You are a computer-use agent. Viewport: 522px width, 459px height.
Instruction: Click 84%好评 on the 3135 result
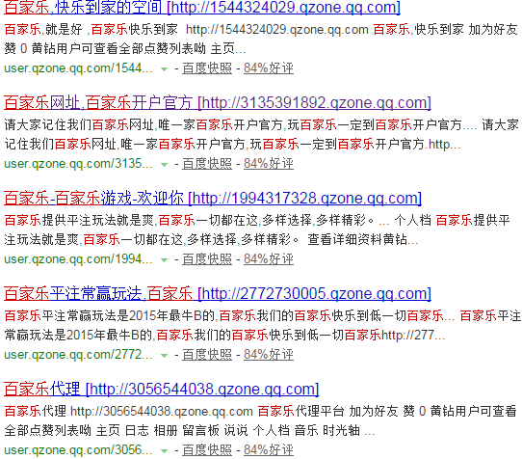269,164
